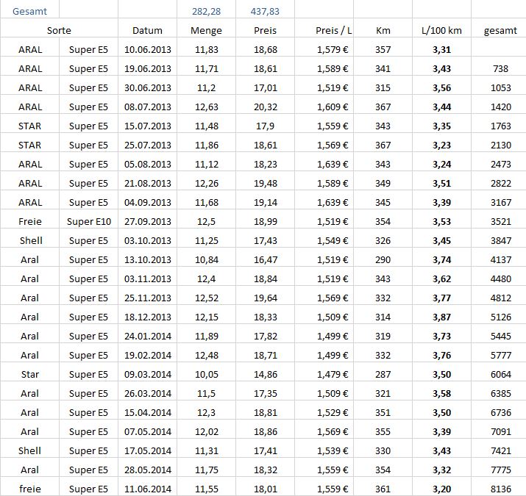Select the Datum column header
526x496 pixels.
point(147,31)
